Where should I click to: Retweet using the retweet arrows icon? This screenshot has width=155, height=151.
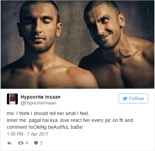(x=21, y=143)
